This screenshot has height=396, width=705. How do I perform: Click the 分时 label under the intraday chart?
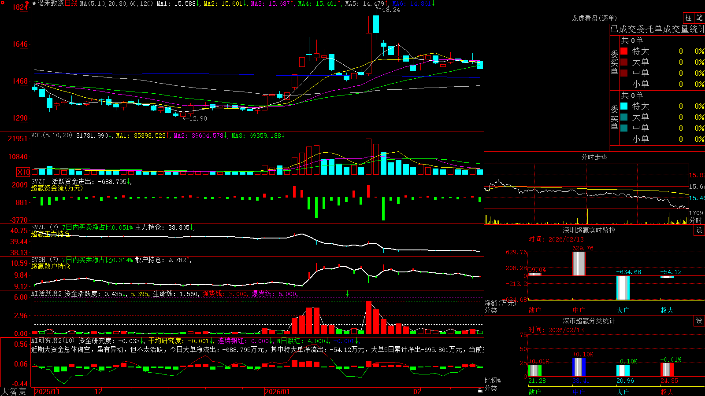pyautogui.click(x=695, y=220)
